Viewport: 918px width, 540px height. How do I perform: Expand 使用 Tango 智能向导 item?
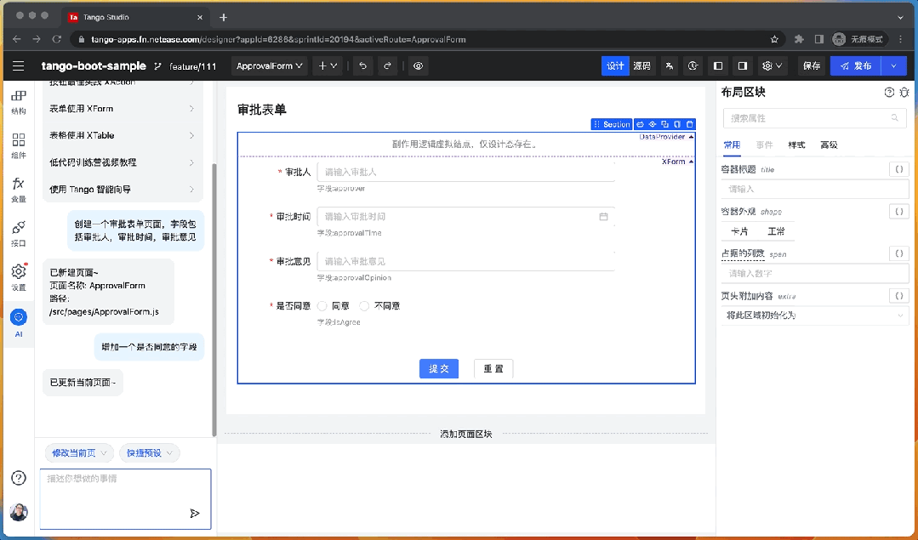[123, 189]
